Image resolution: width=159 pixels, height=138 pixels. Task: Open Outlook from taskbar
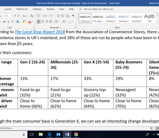point(58,134)
